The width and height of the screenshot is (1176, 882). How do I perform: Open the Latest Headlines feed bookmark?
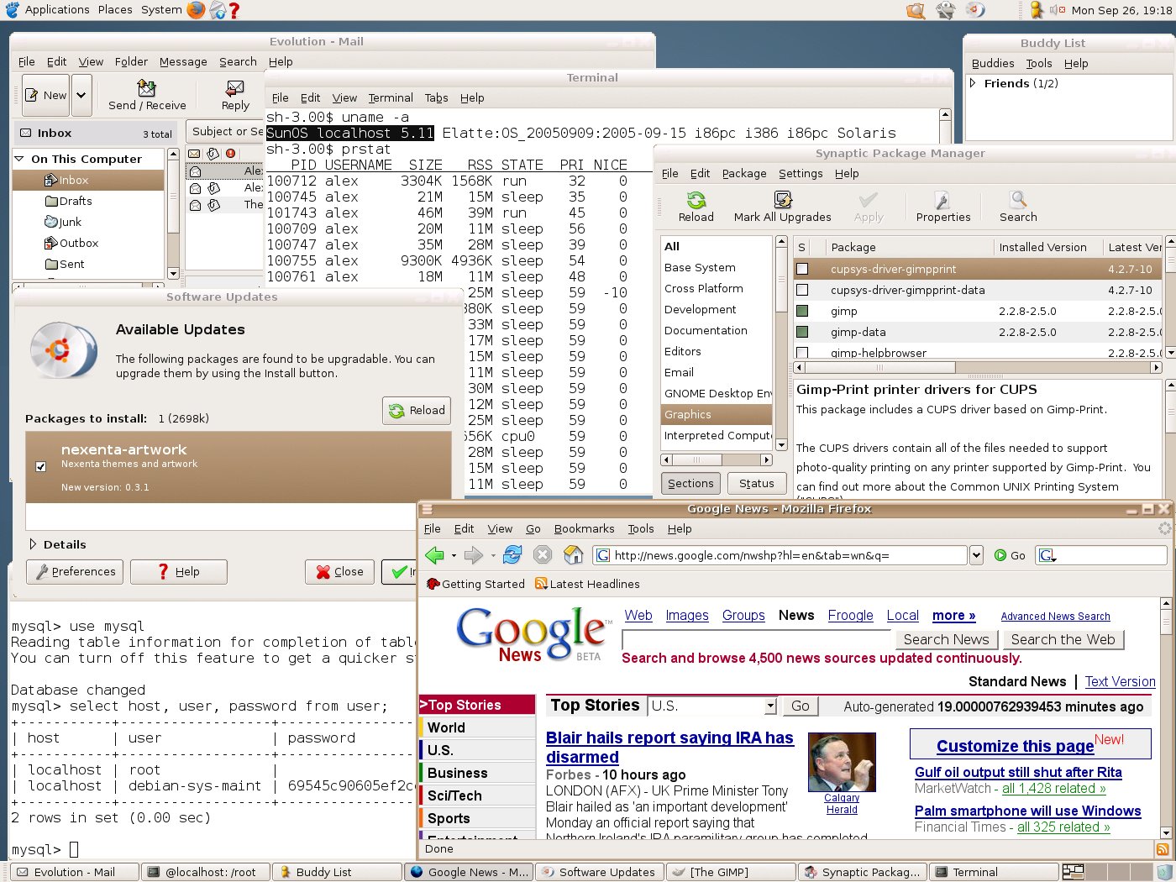pyautogui.click(x=587, y=584)
